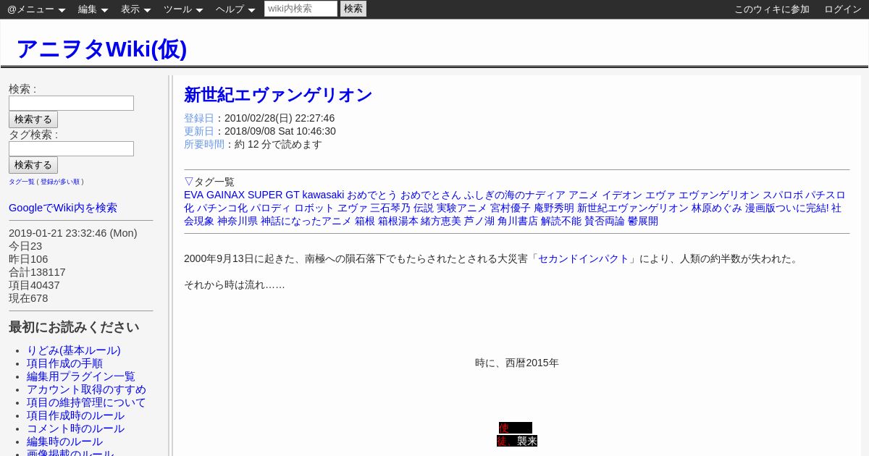
Task: Open the 鬱展開 tag
Action: pyautogui.click(x=643, y=221)
